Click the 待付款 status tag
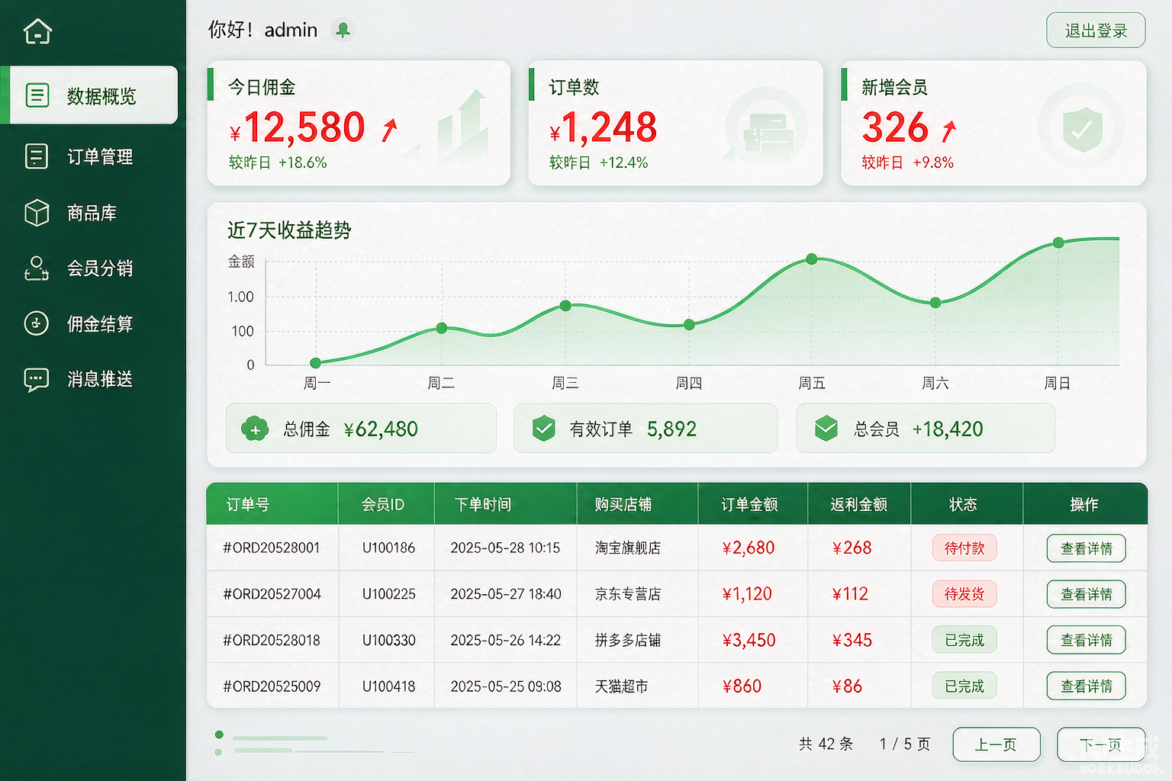The width and height of the screenshot is (1172, 781). 964,548
